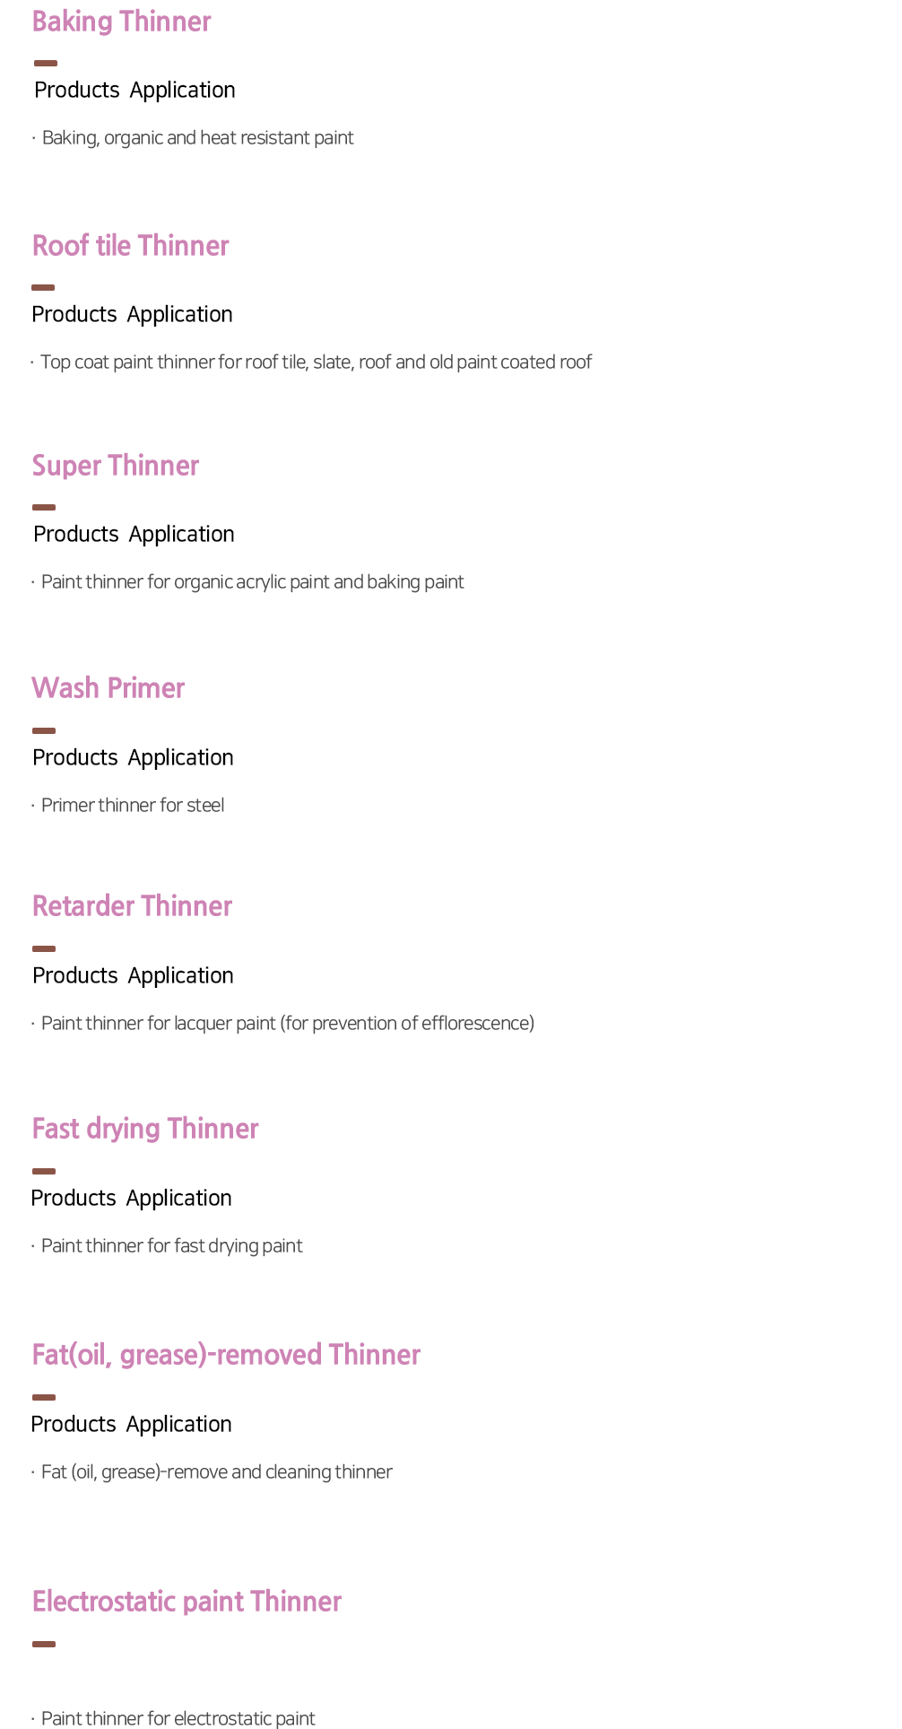Viewport: 902px width, 1729px height.
Task: Click the Baking Thinner heading
Action: [121, 22]
